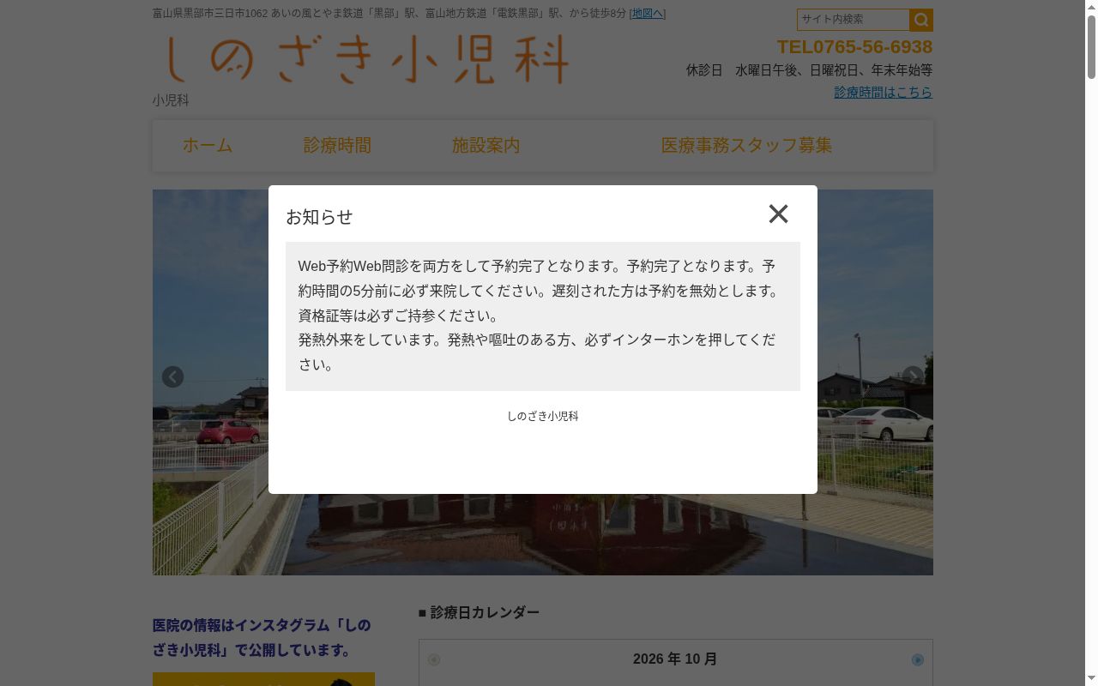Show the previous slideshow image arrow

(172, 377)
